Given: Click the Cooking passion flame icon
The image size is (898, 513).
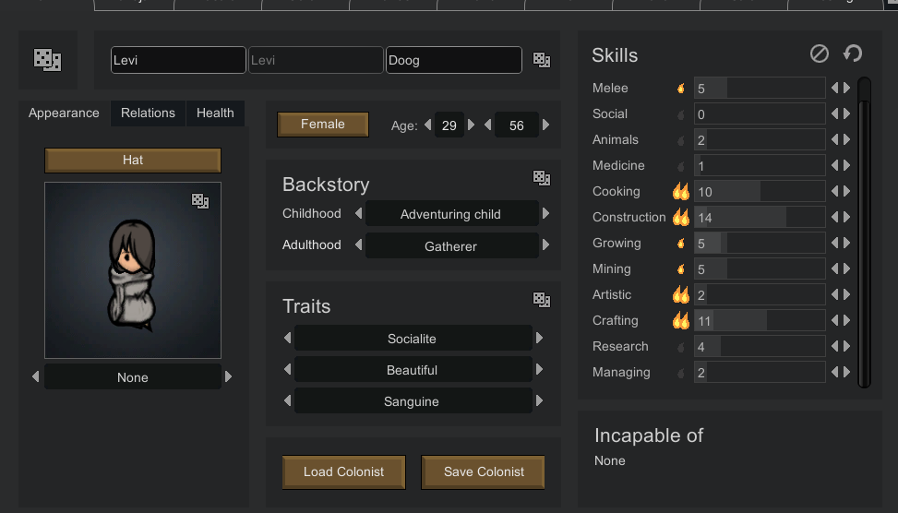Looking at the screenshot, I should point(681,192).
